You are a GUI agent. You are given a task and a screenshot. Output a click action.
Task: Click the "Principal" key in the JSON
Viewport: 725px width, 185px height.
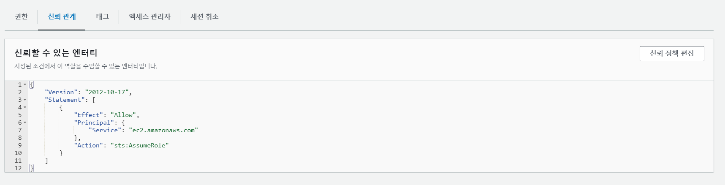point(94,122)
